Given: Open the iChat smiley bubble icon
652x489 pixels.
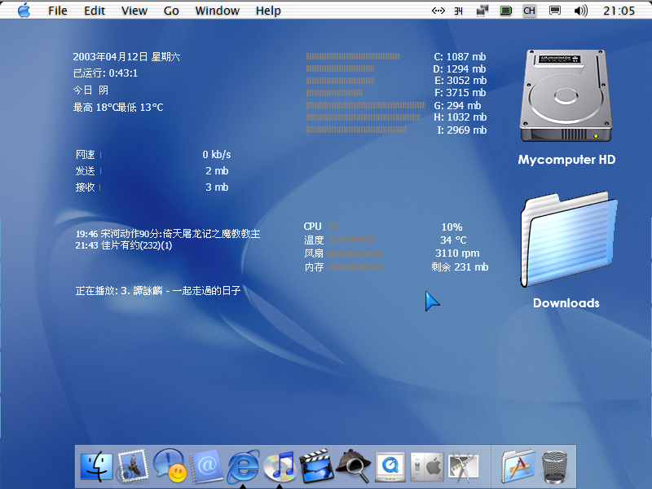Looking at the screenshot, I should (x=170, y=465).
